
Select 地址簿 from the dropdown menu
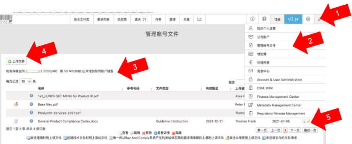285,54
